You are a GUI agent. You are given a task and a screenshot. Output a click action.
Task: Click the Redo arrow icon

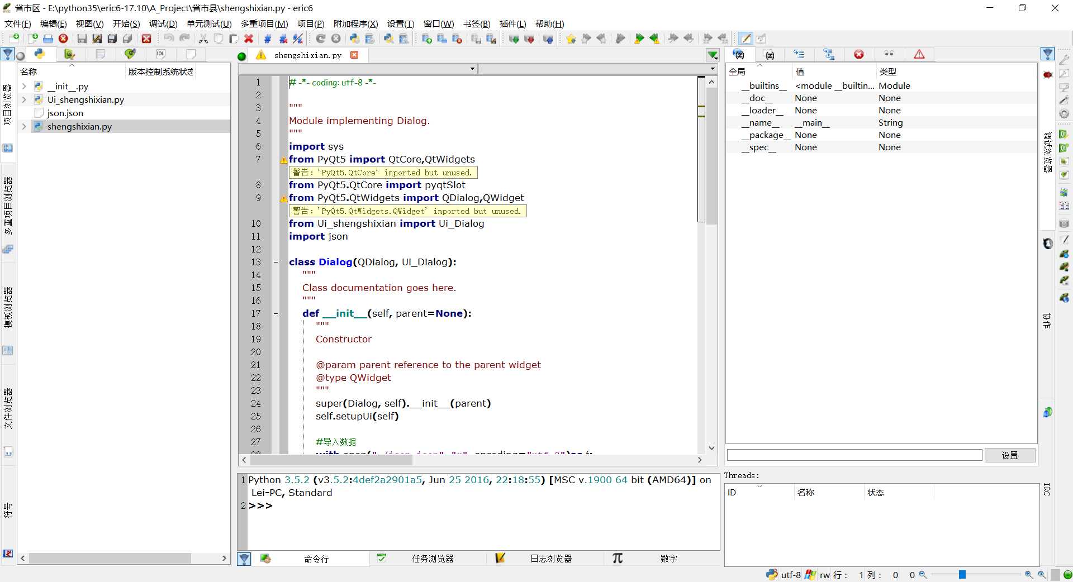184,38
